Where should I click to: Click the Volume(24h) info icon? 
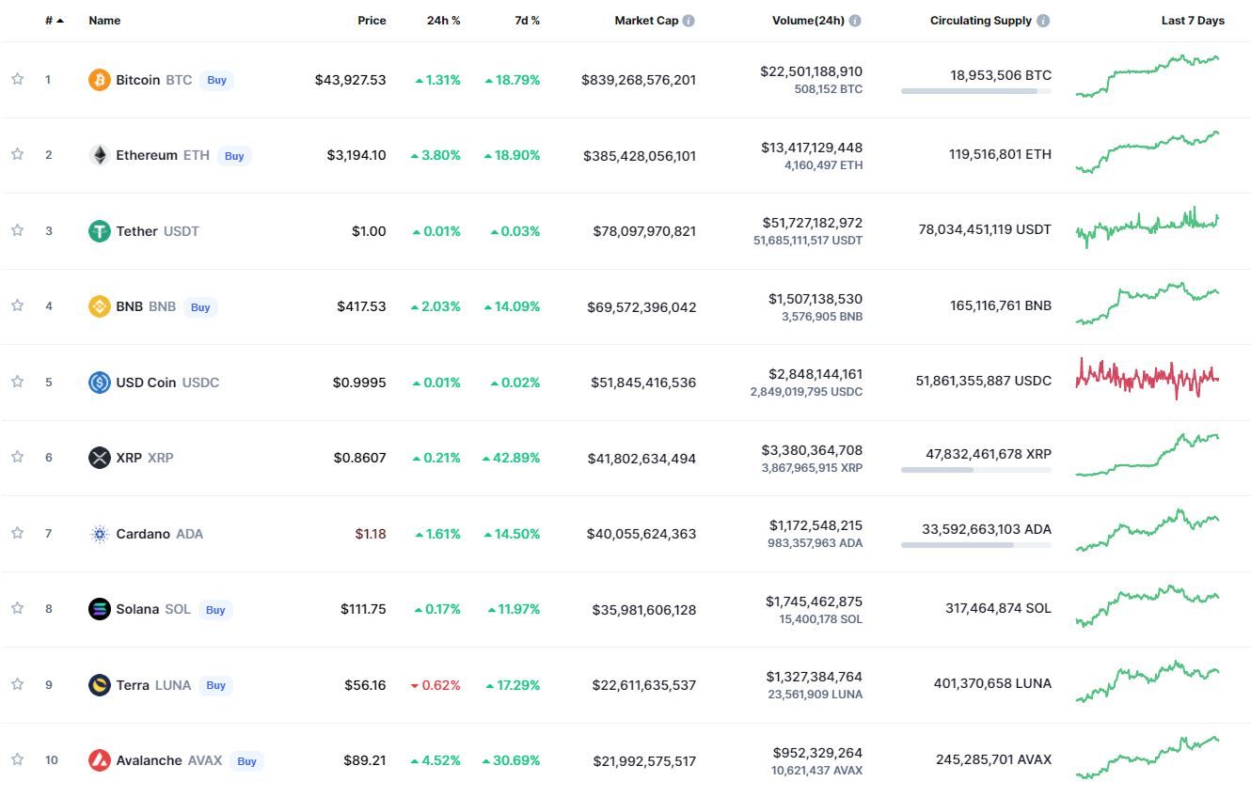854,21
